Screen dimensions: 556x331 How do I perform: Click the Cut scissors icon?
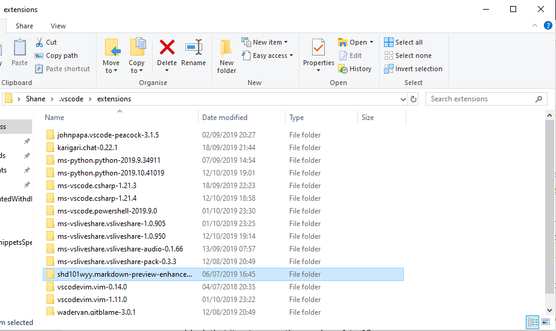(39, 42)
